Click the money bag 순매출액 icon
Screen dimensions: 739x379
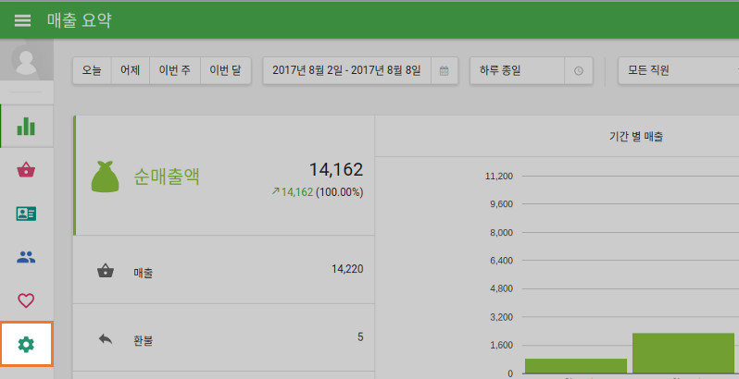[105, 177]
